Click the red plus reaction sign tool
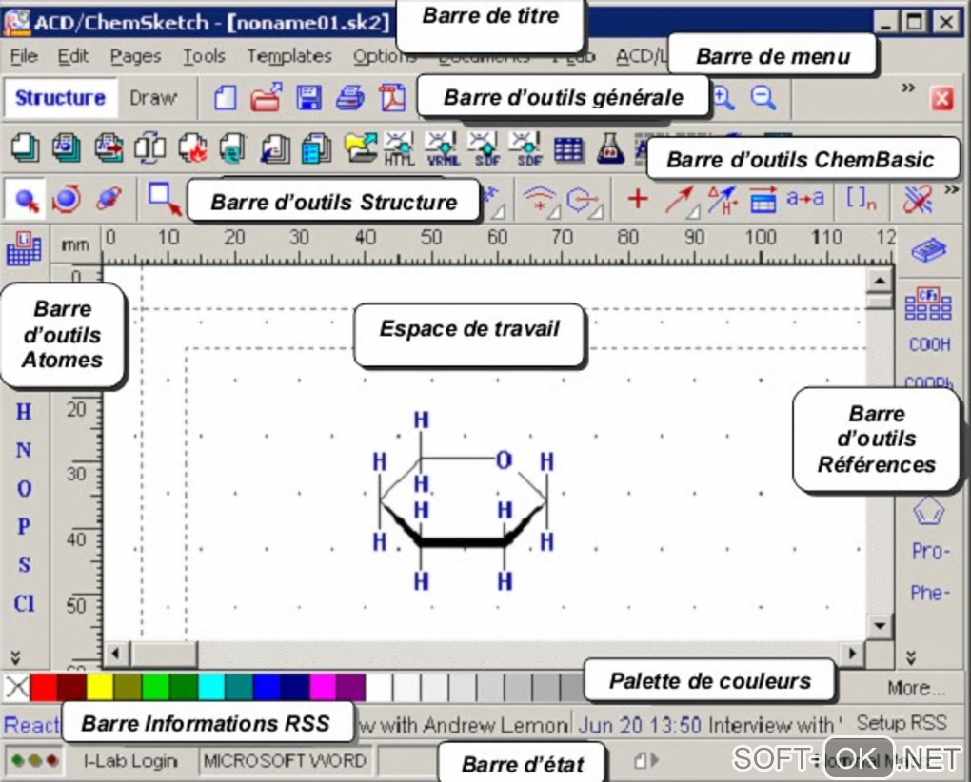Viewport: 971px width, 782px height. click(637, 199)
